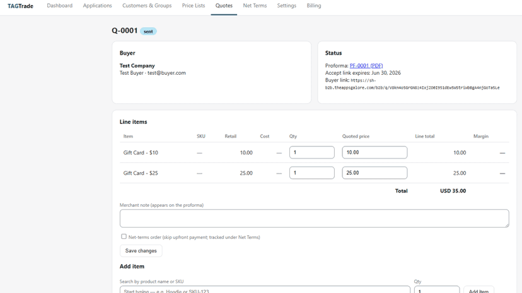Click the Gift Card $25 quantity field

tap(312, 173)
